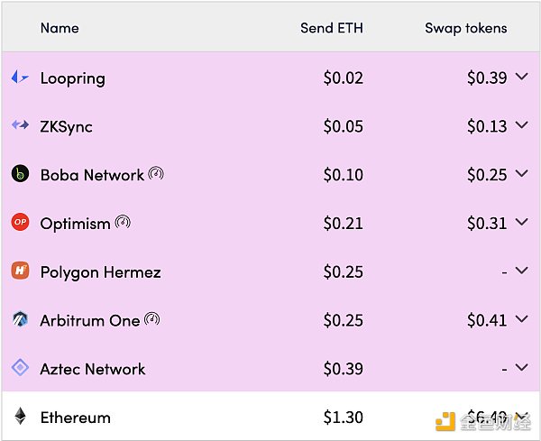Click the red Optimism OP icon
The image size is (541, 441).
tap(20, 223)
